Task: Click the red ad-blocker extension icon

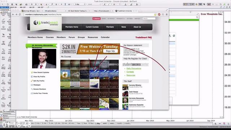Action: (x=159, y=14)
